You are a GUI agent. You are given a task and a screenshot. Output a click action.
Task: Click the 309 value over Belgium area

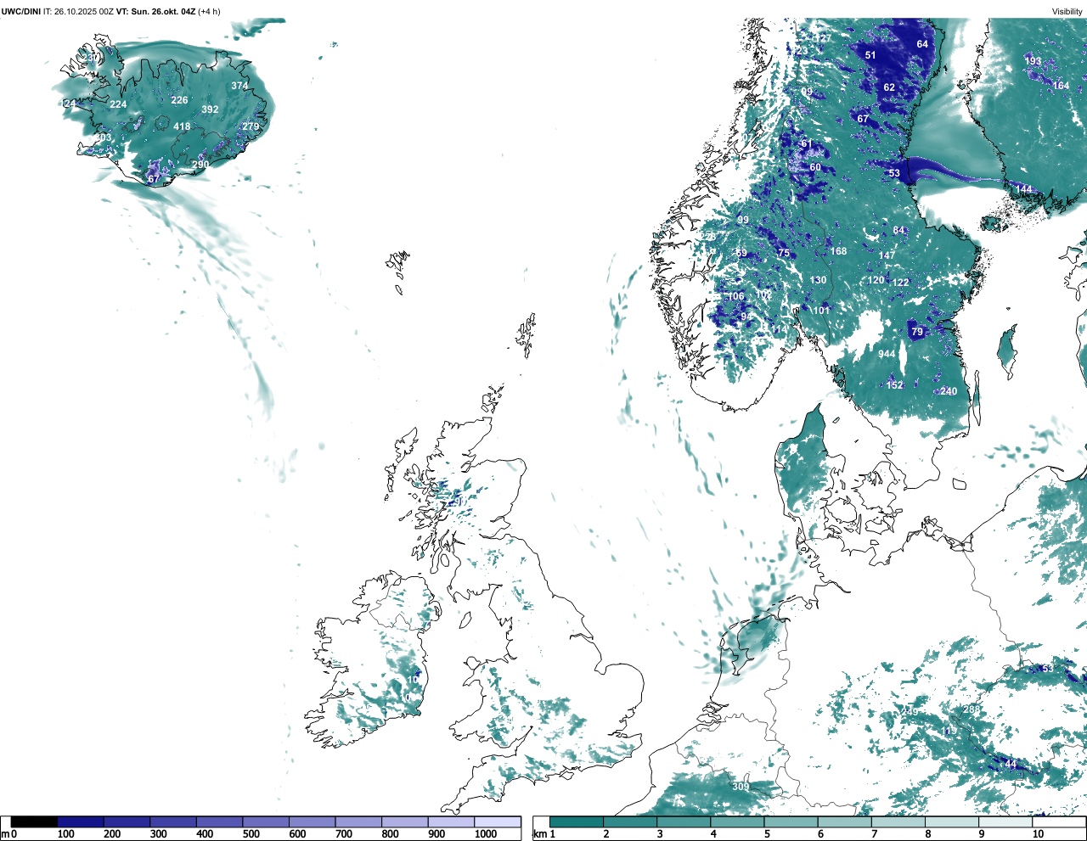(x=741, y=787)
